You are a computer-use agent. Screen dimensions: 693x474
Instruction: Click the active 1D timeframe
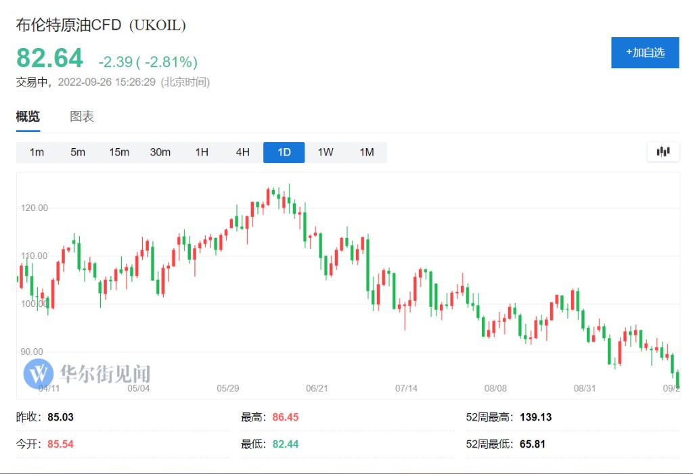(284, 152)
